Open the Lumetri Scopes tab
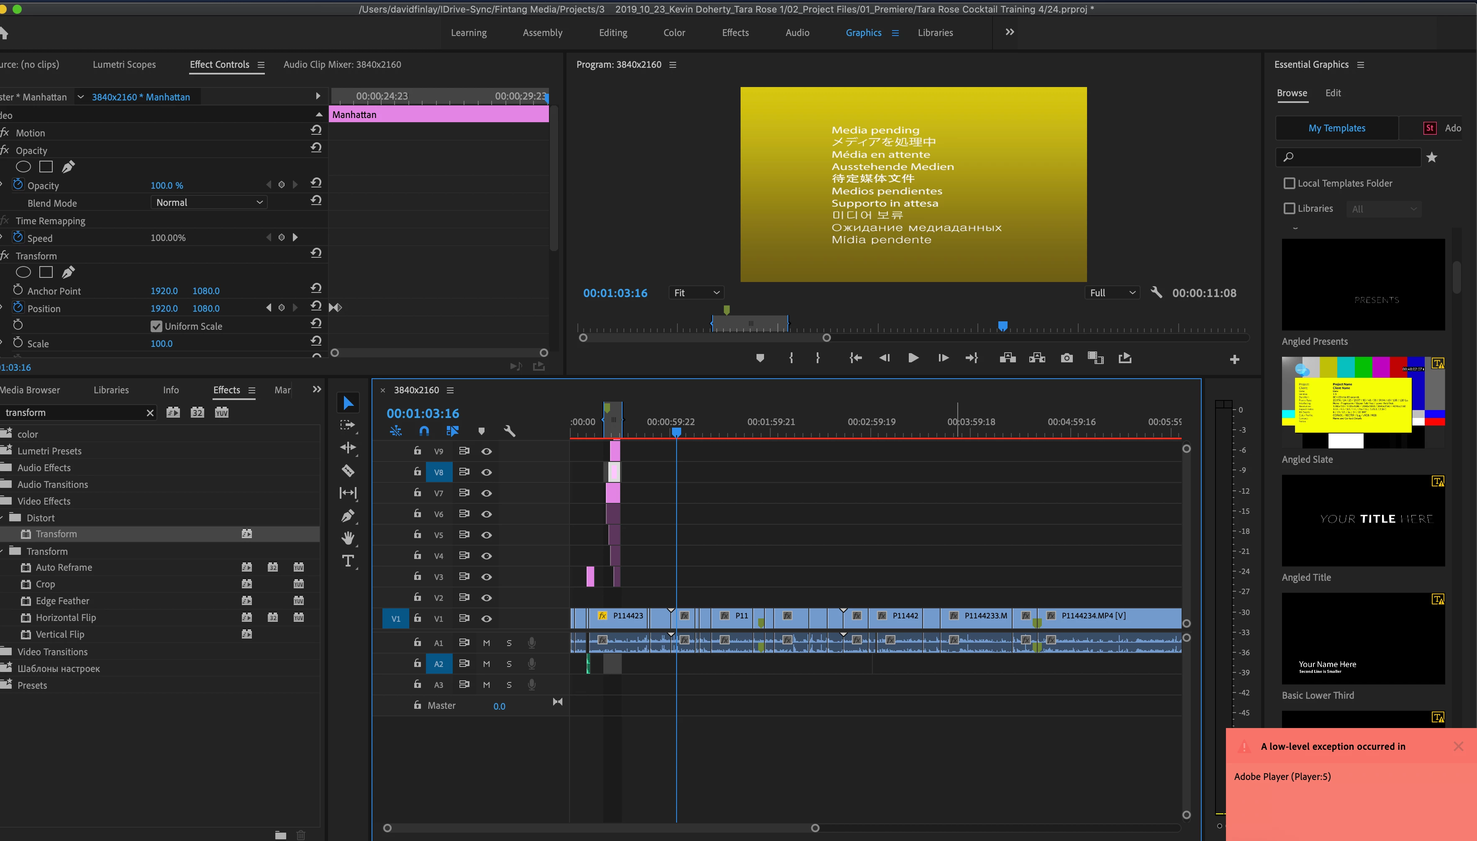 [124, 65]
